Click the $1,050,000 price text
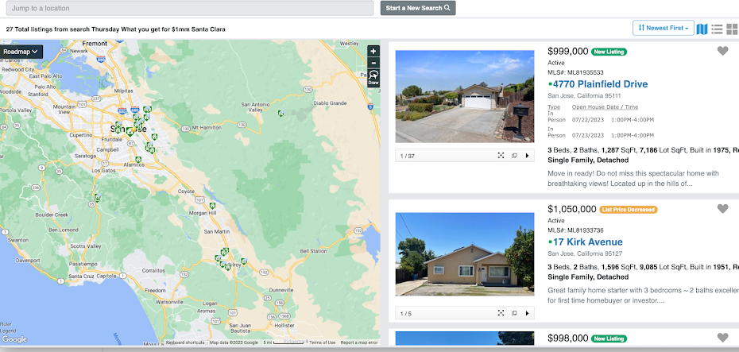 coord(572,209)
